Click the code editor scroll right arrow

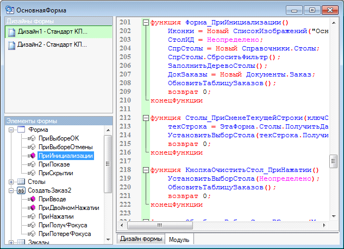click(324, 225)
